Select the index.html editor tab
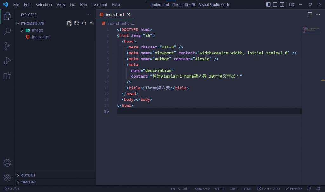 coord(115,15)
